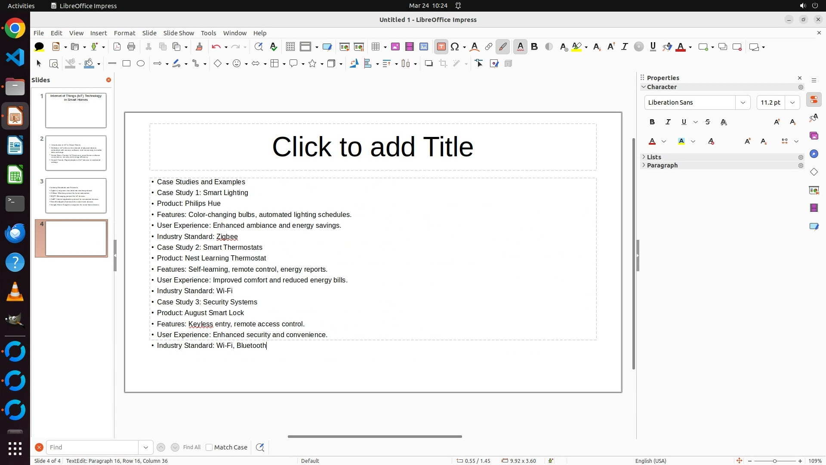The width and height of the screenshot is (826, 465).
Task: Toggle Italic in Character panel
Action: (x=668, y=122)
